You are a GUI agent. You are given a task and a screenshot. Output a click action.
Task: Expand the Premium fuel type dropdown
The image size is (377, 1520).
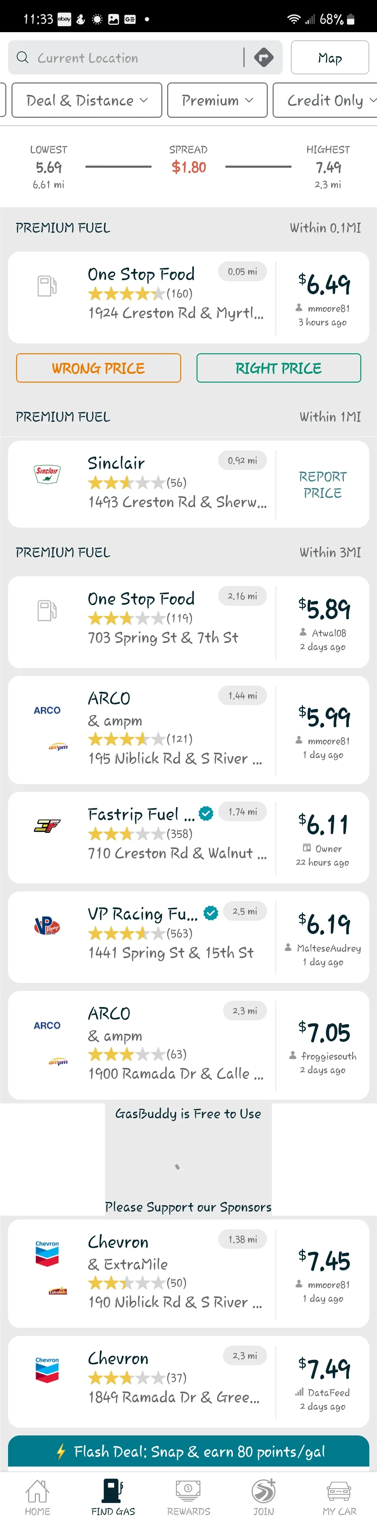217,100
